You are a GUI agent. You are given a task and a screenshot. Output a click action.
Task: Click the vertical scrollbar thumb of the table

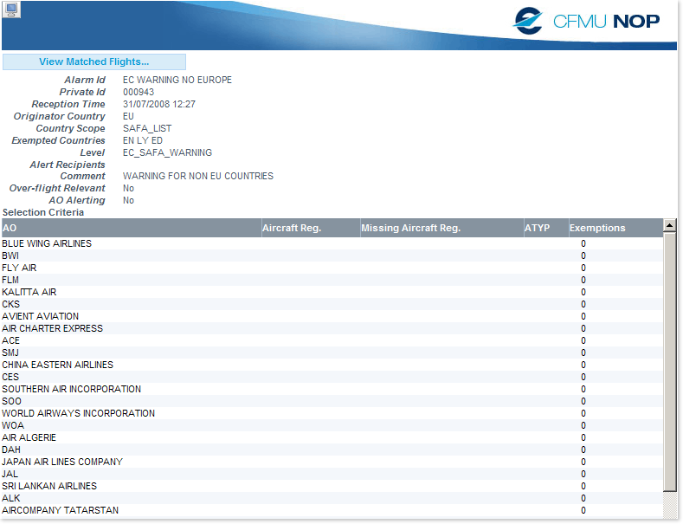click(669, 364)
